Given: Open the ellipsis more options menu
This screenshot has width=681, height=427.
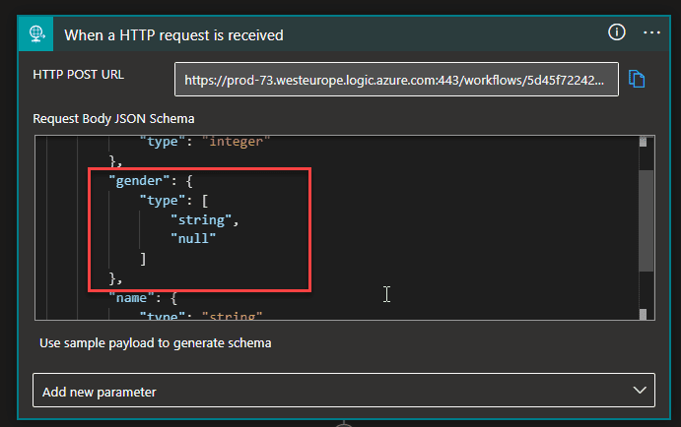Looking at the screenshot, I should [x=650, y=32].
